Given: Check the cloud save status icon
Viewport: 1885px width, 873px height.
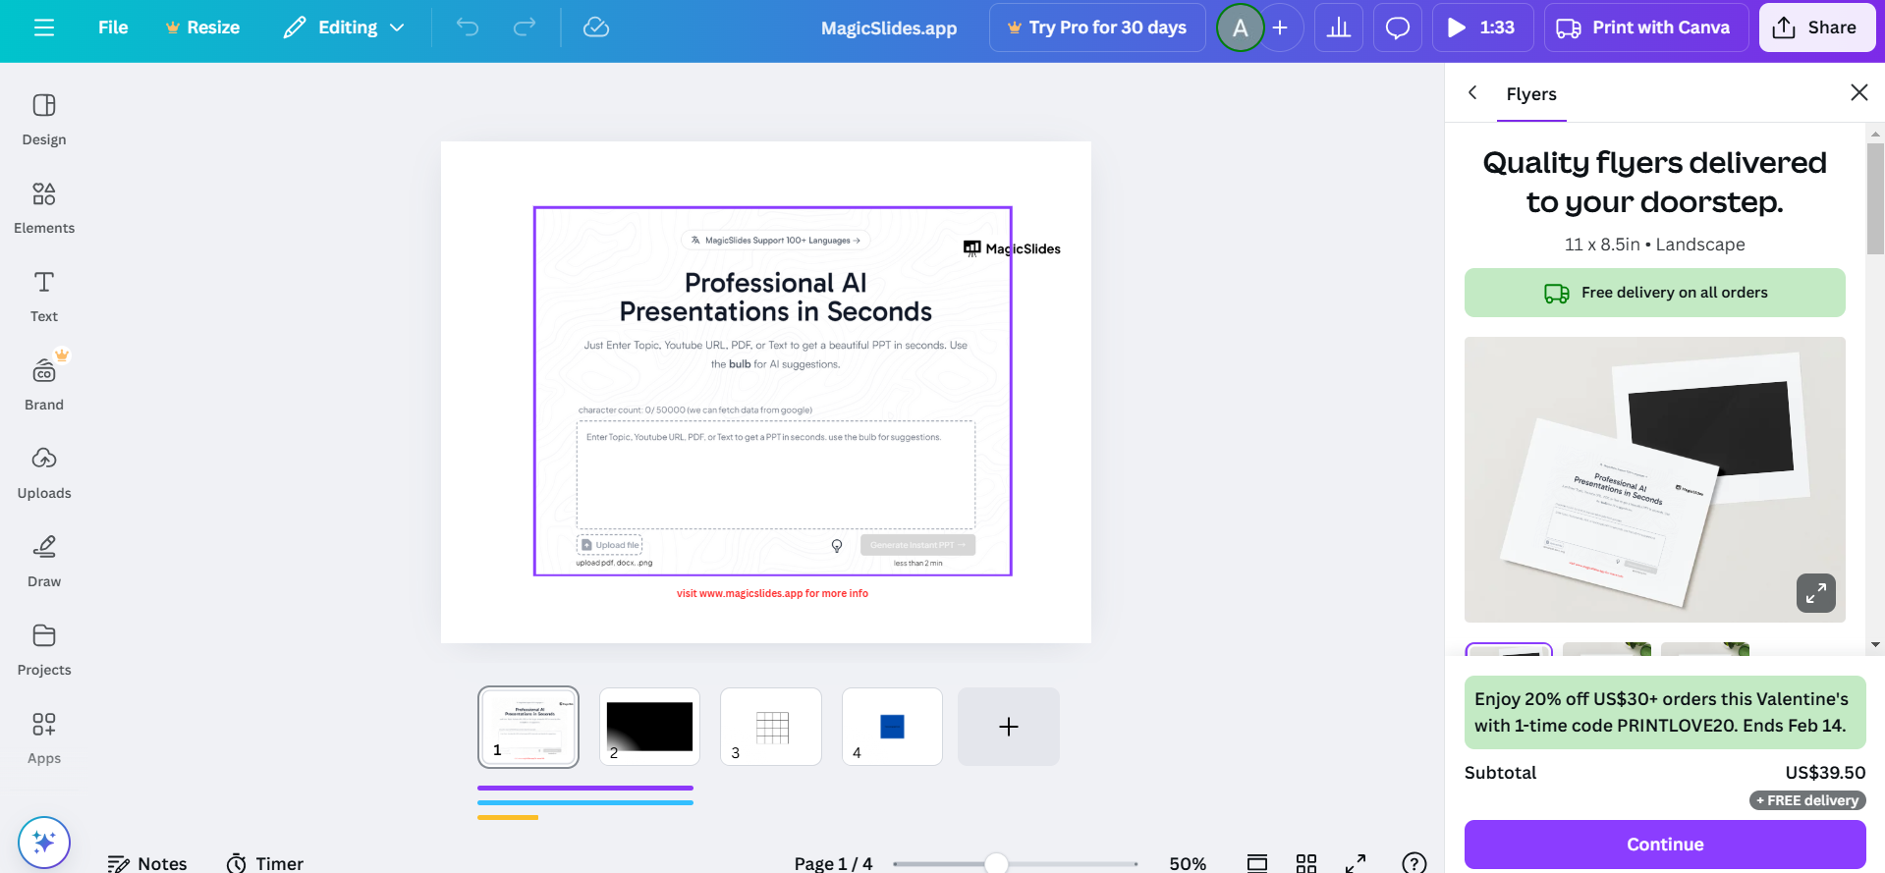Looking at the screenshot, I should pyautogui.click(x=596, y=27).
